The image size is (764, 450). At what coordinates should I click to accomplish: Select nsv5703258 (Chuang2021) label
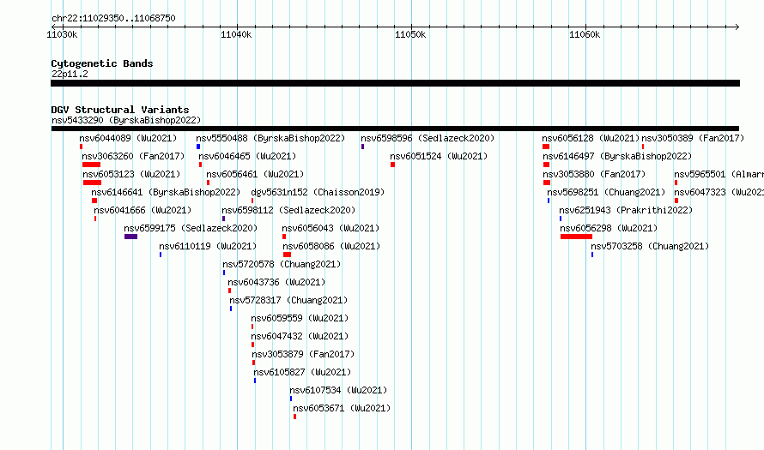coord(650,246)
